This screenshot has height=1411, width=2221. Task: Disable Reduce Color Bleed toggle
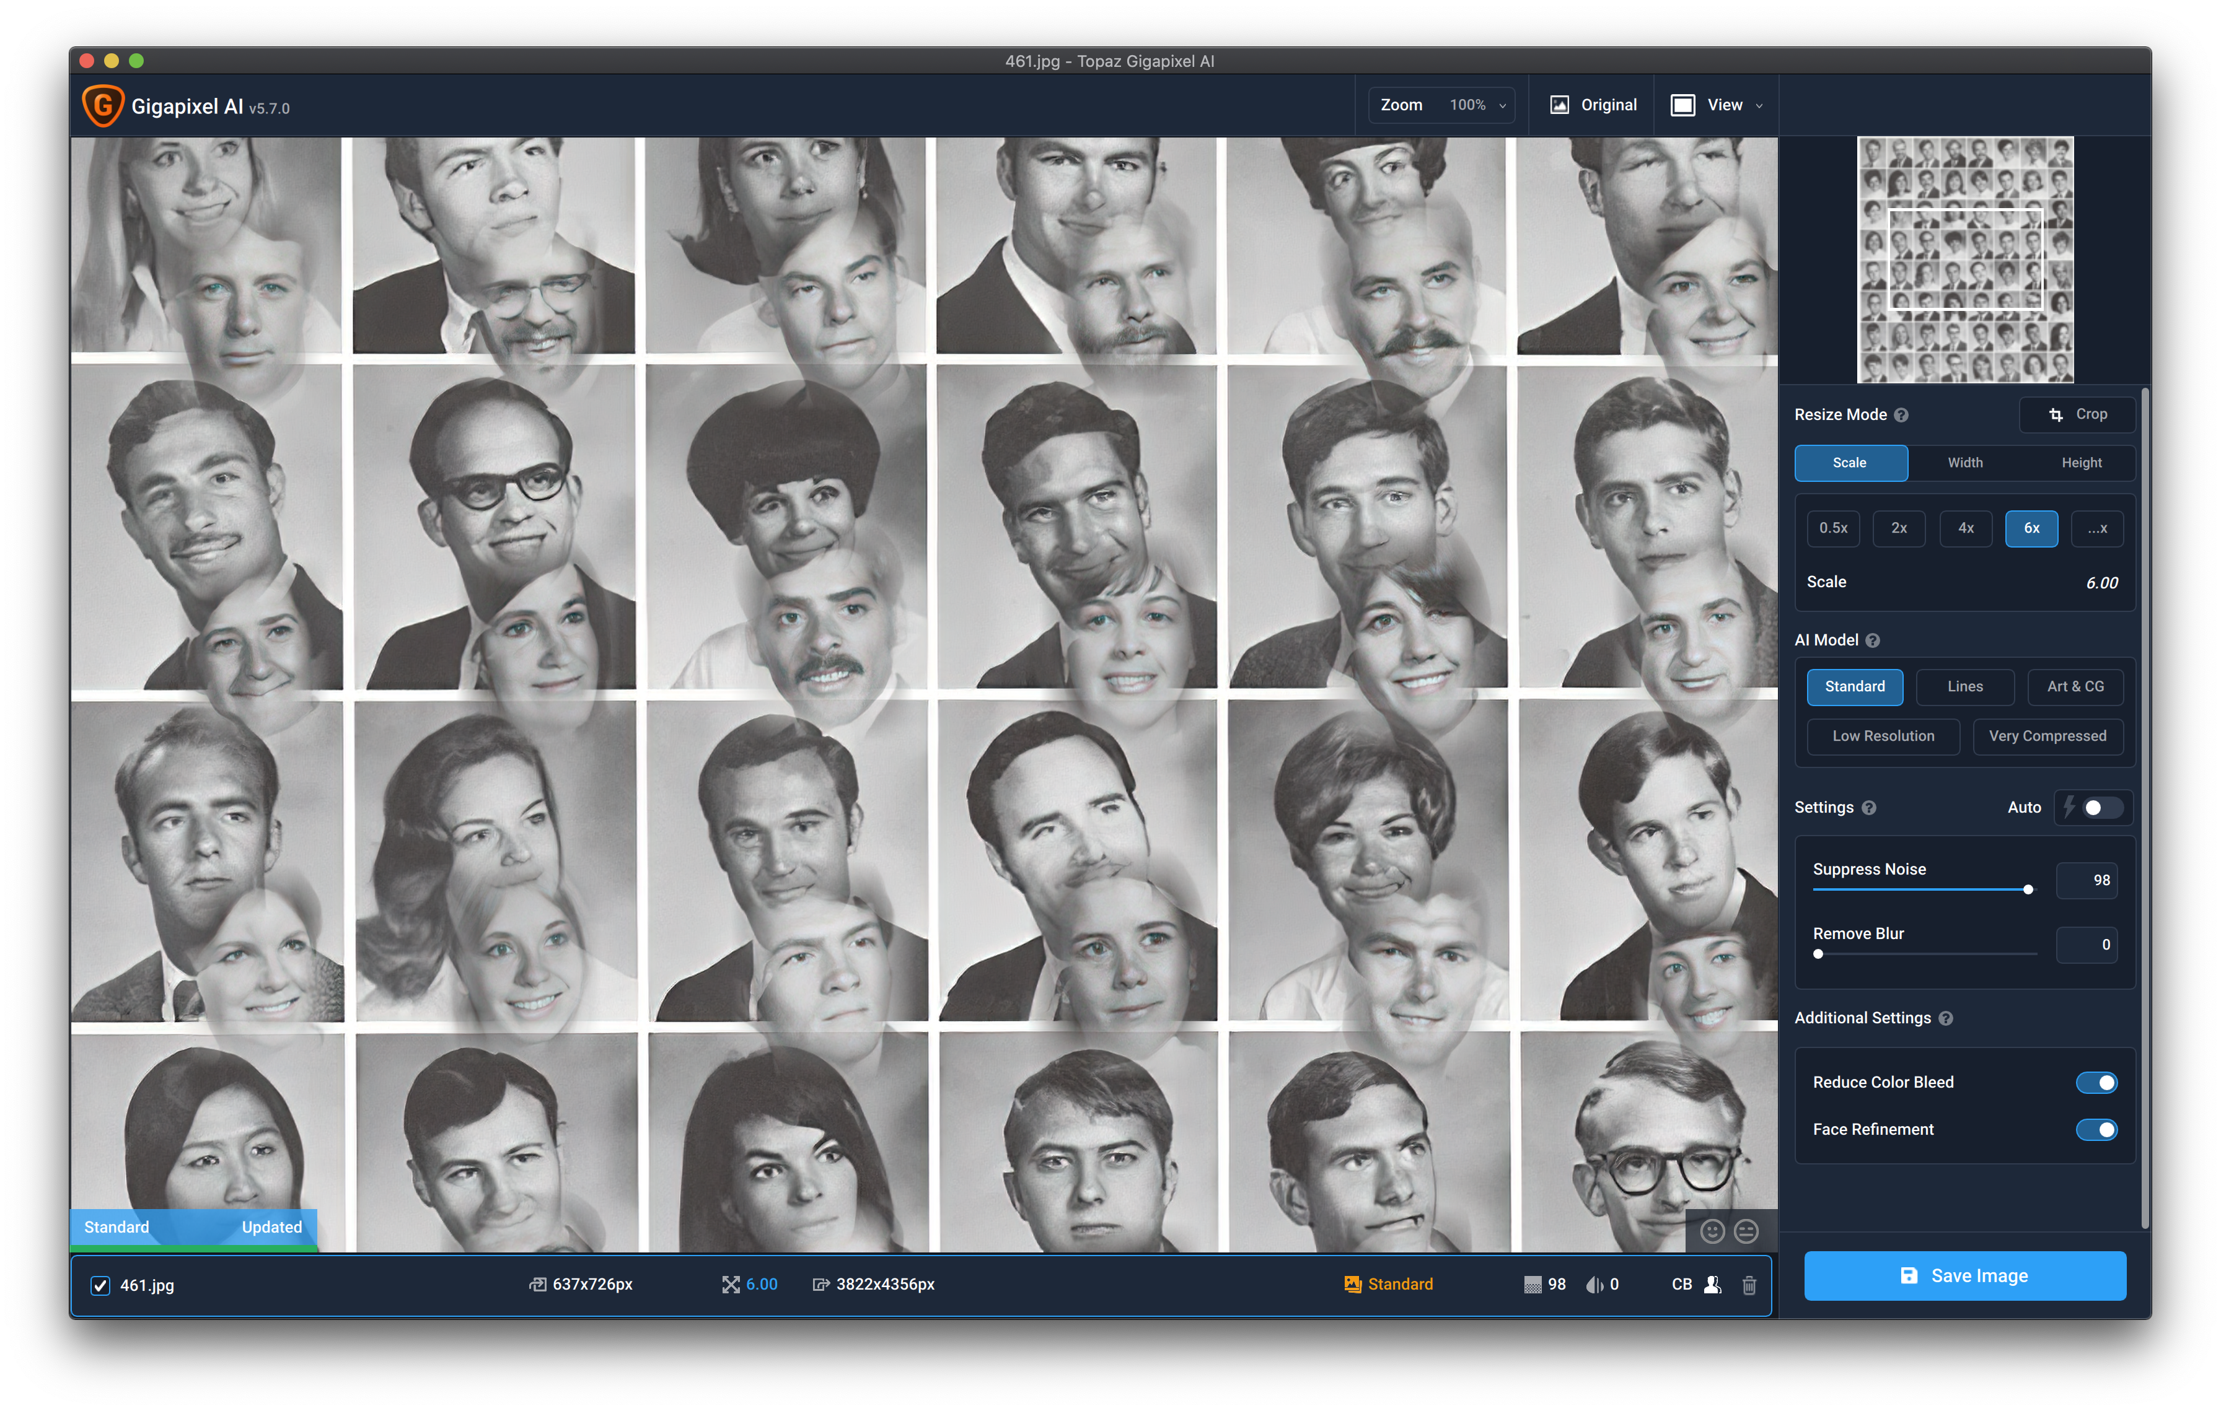(2096, 1082)
